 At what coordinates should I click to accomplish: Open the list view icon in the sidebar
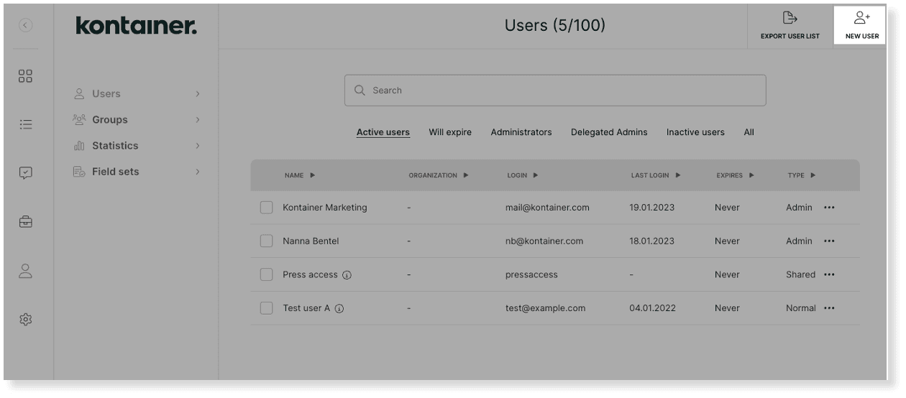click(26, 124)
